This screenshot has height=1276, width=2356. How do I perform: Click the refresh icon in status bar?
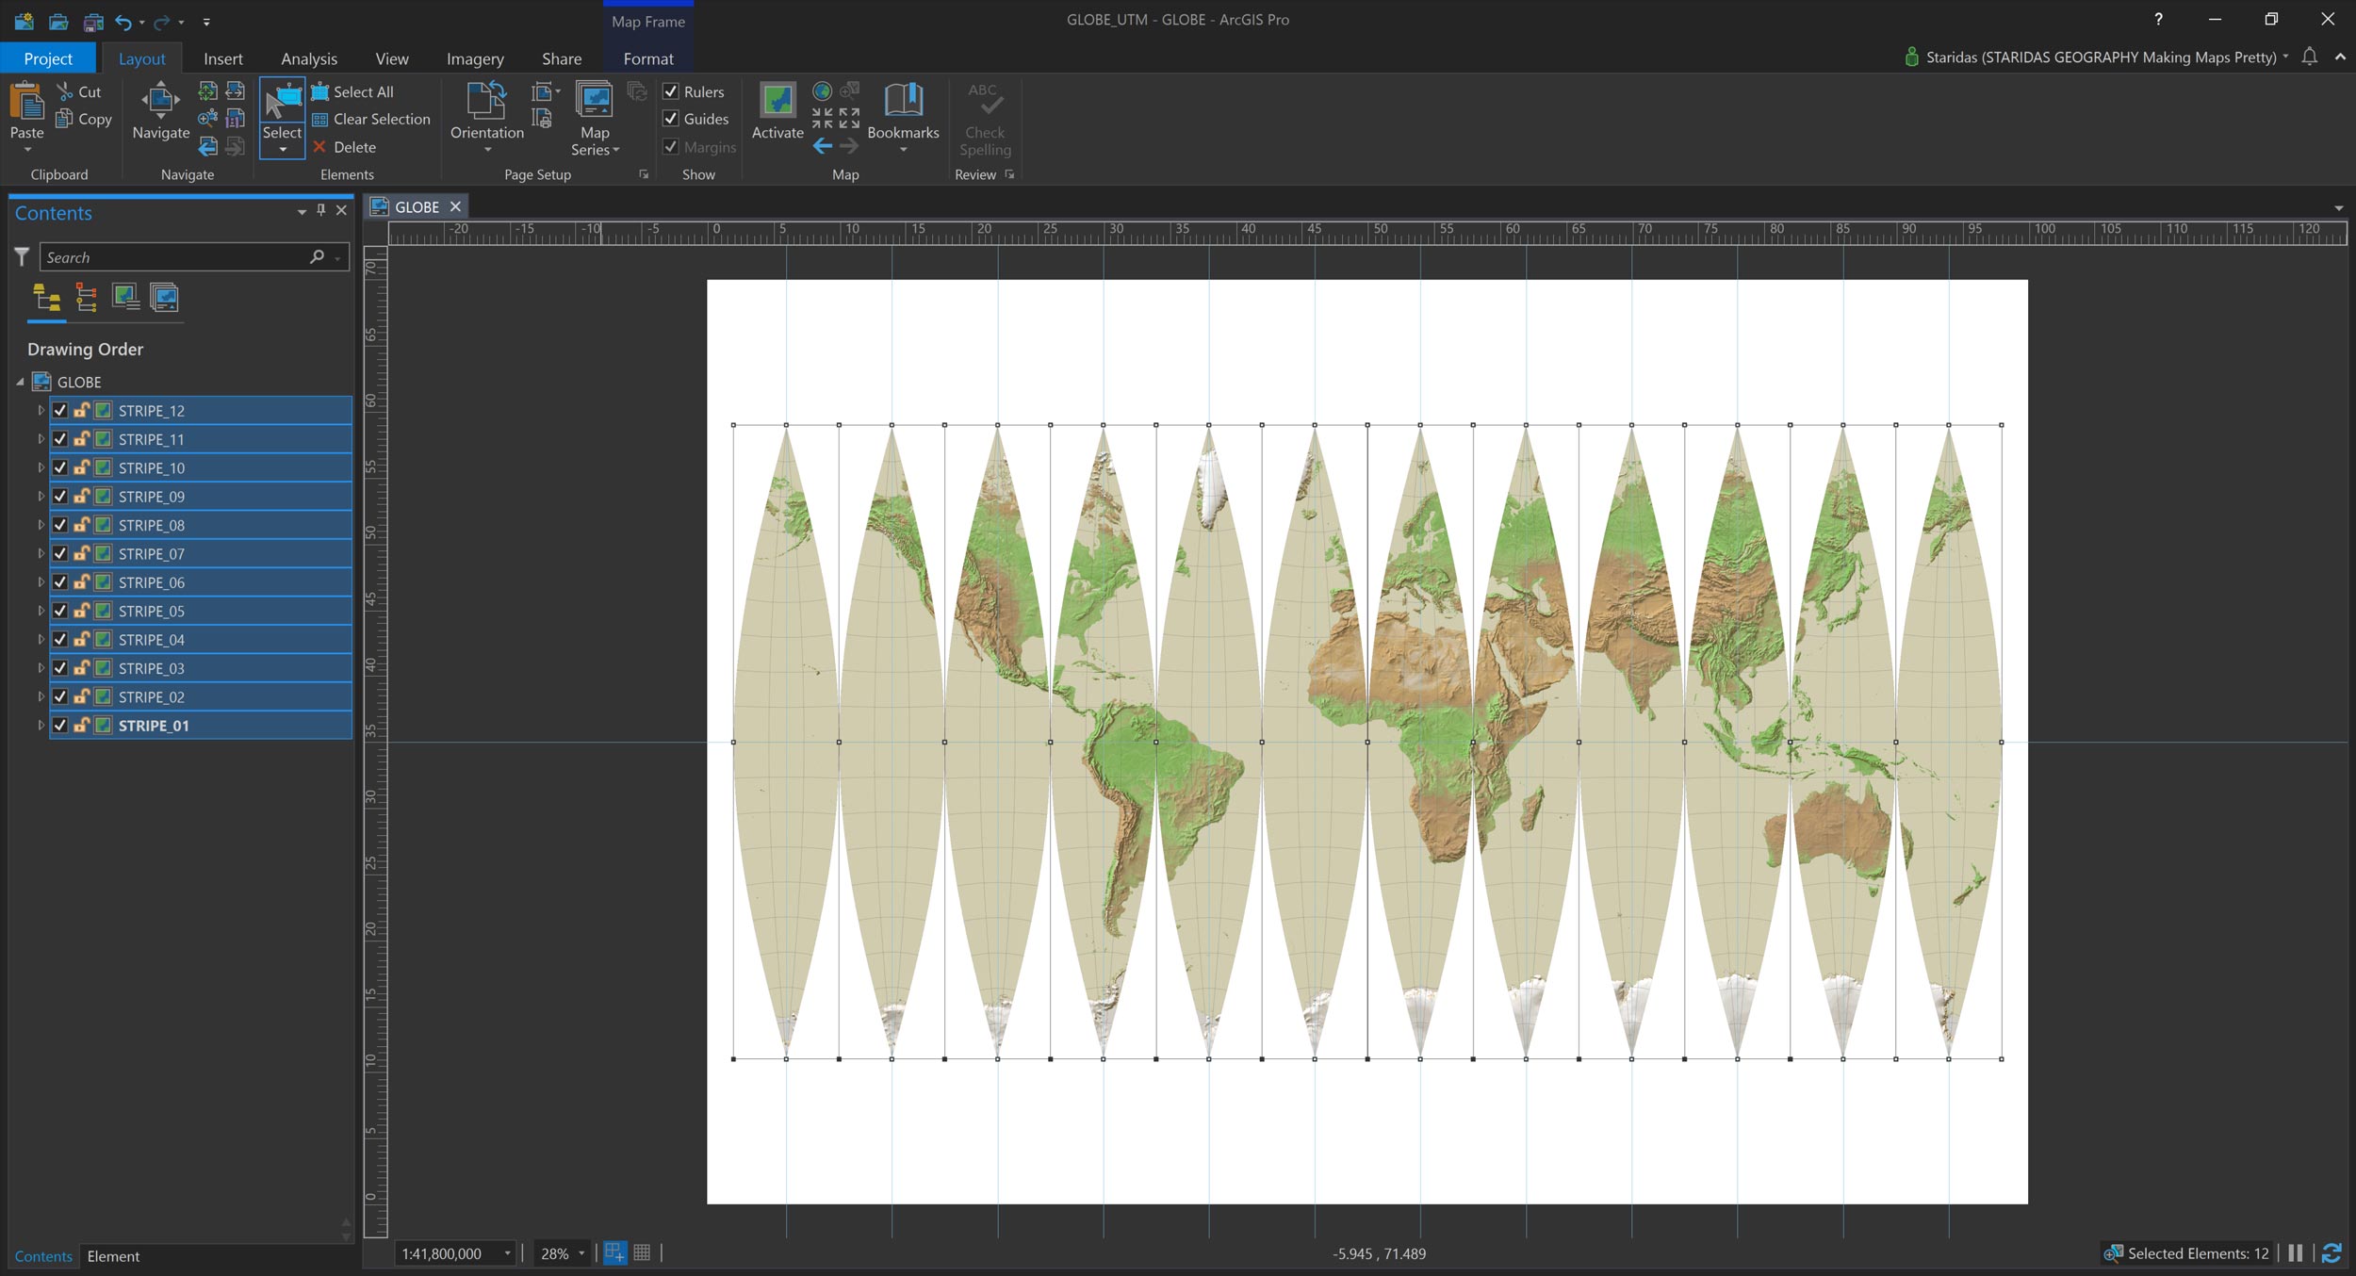(2331, 1253)
